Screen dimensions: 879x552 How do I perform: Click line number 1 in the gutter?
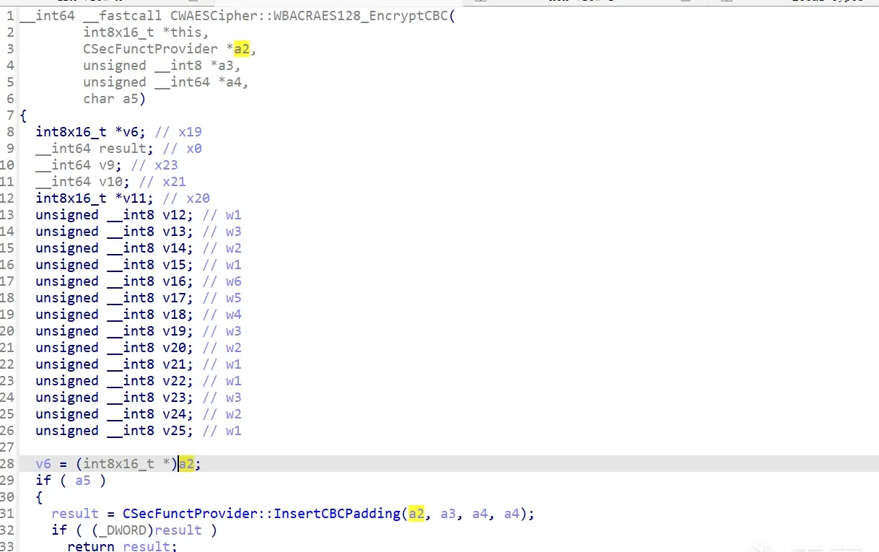[10, 15]
